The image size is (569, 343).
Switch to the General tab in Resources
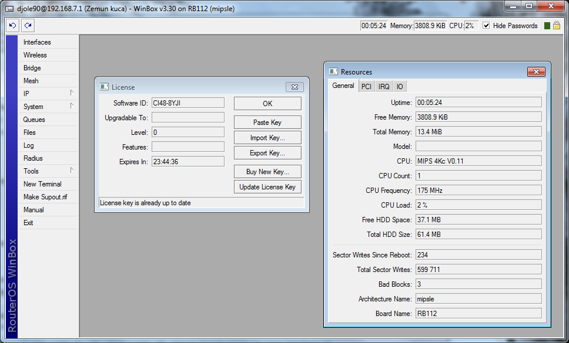click(x=343, y=86)
